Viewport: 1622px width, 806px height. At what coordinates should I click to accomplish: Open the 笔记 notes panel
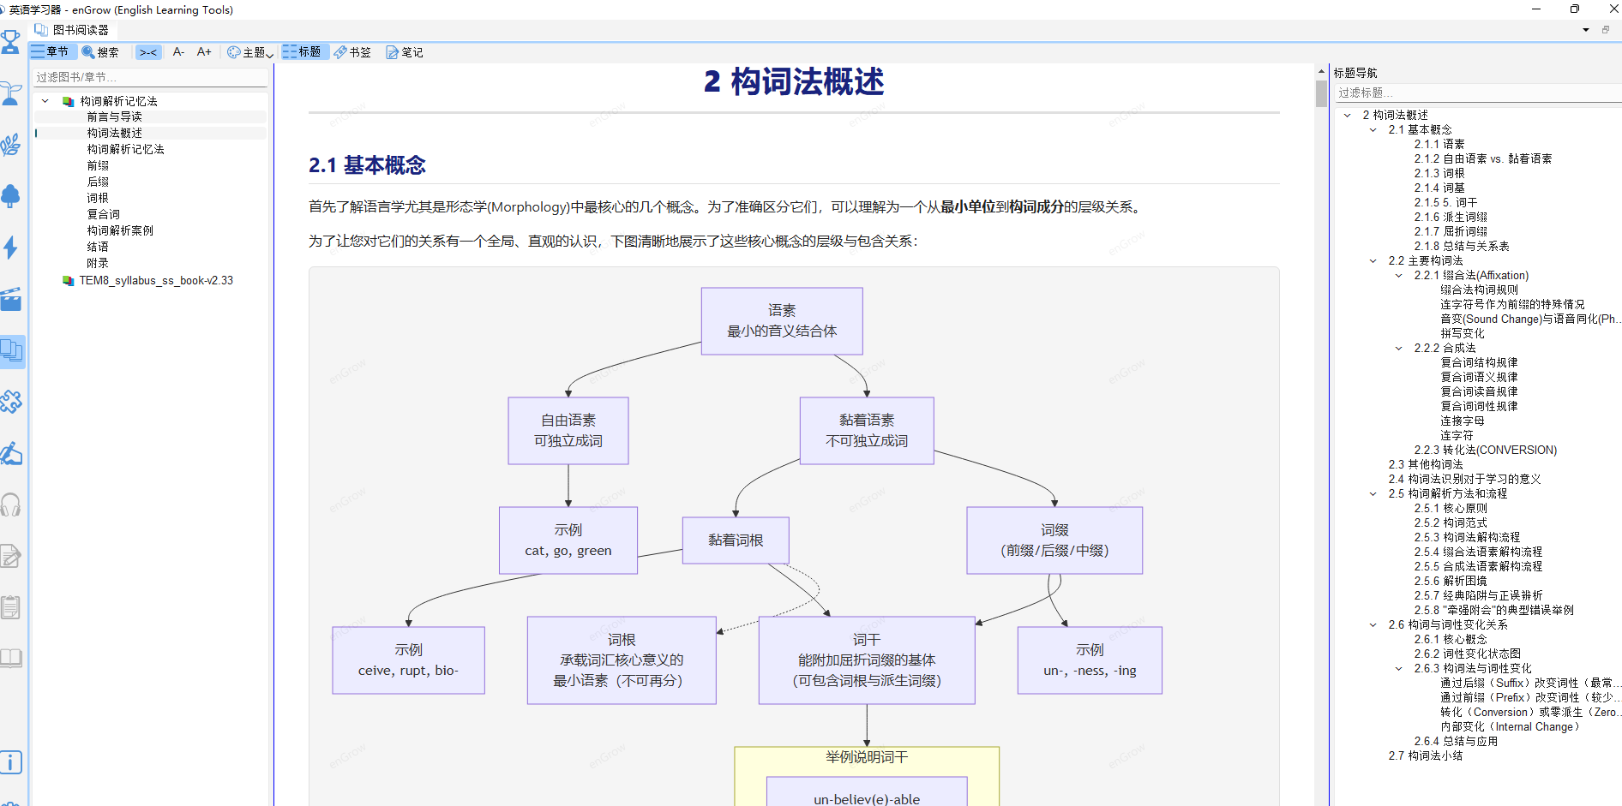[405, 52]
